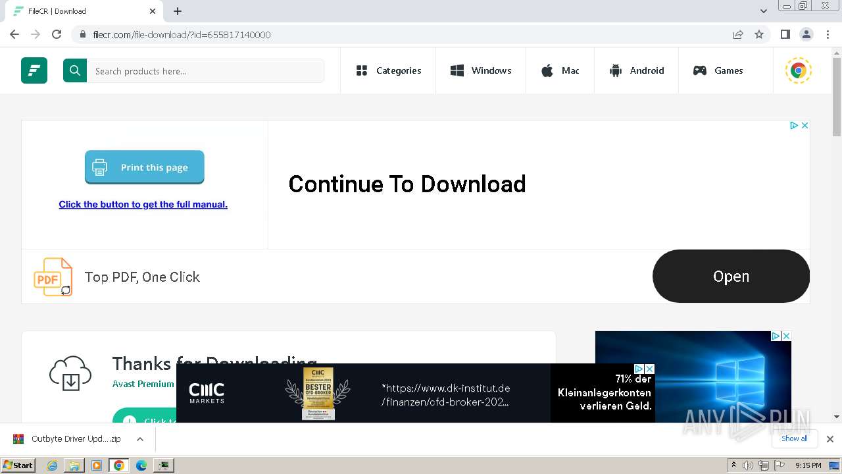Launch Internet Explorer from taskbar
This screenshot has height=474, width=842.
pos(53,465)
